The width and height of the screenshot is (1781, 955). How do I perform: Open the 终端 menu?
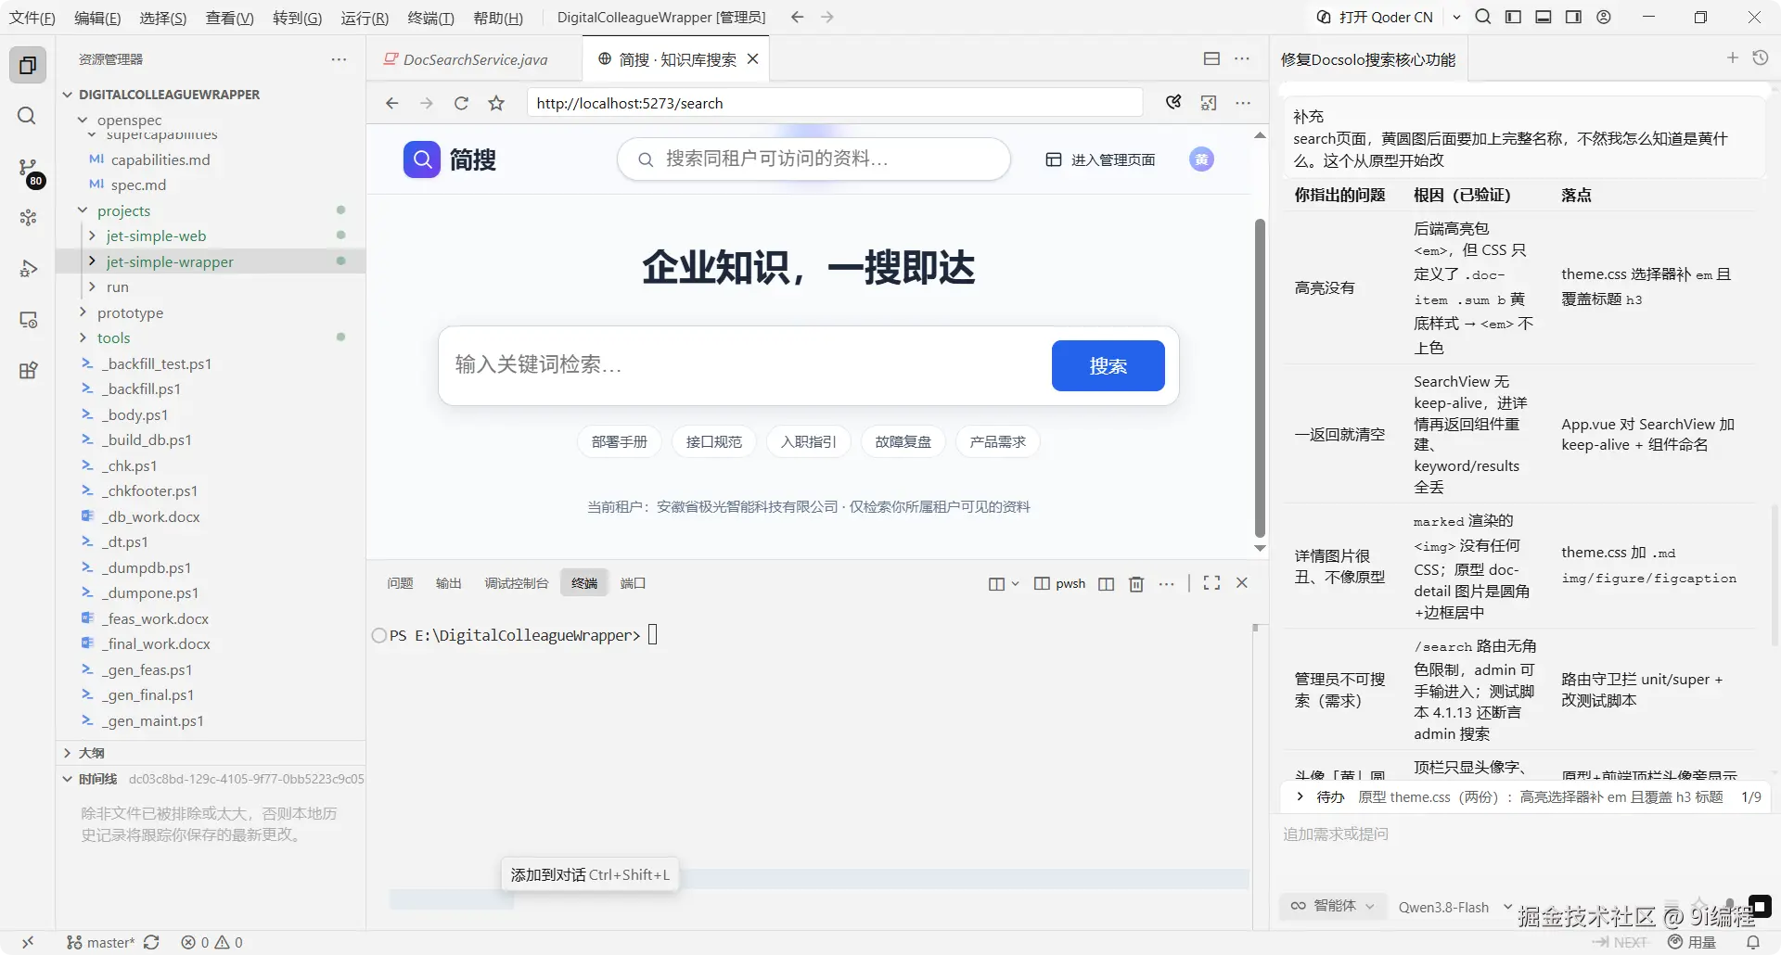tap(430, 18)
